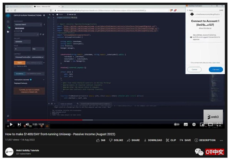Image resolution: width=231 pixels, height=162 pixels.
Task: Toggle subtitles on the video player
Action: point(185,124)
